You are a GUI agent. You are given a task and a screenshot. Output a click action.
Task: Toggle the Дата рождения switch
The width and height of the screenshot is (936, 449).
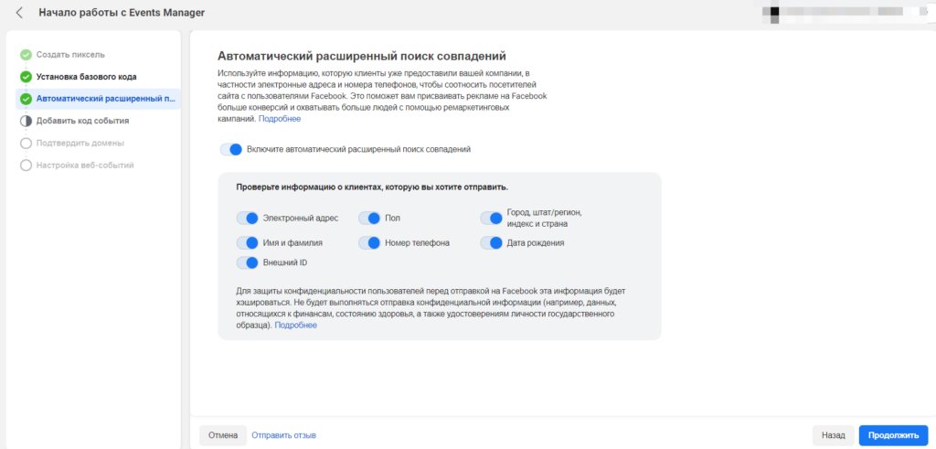492,242
